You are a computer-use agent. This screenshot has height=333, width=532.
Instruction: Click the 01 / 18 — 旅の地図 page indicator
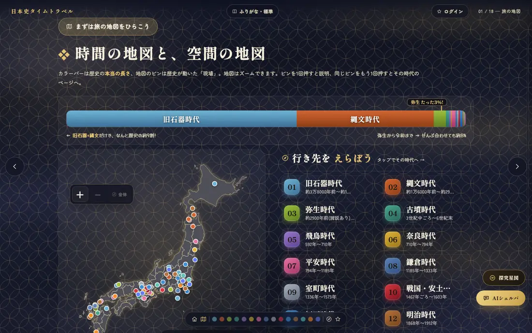pyautogui.click(x=499, y=12)
